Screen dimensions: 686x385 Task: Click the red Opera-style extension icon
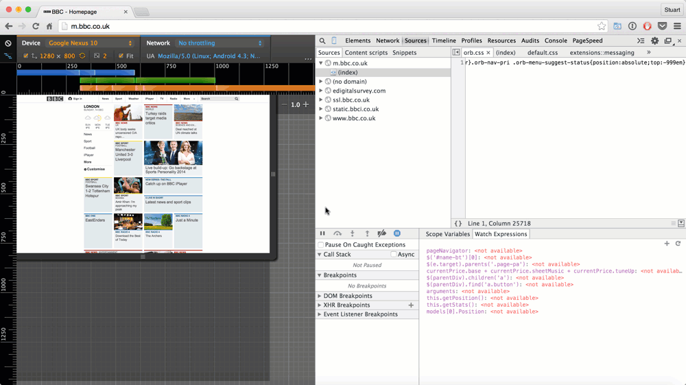pos(647,26)
